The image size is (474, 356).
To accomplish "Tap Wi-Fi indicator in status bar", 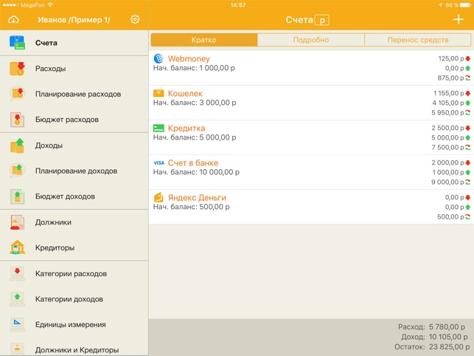I will 50,5.
